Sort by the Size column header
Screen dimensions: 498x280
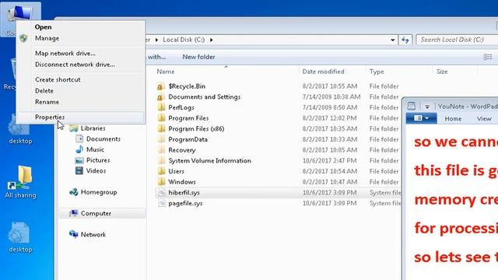click(442, 72)
